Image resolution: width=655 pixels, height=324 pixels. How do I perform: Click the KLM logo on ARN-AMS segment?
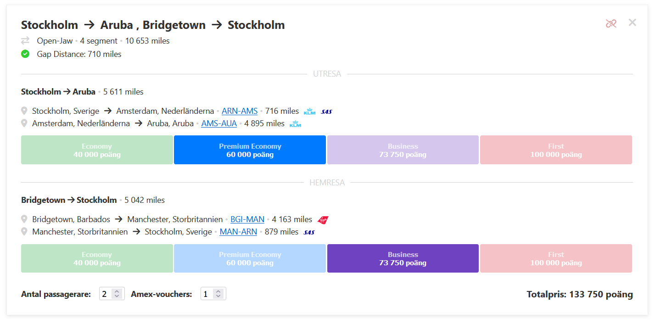[x=310, y=112]
